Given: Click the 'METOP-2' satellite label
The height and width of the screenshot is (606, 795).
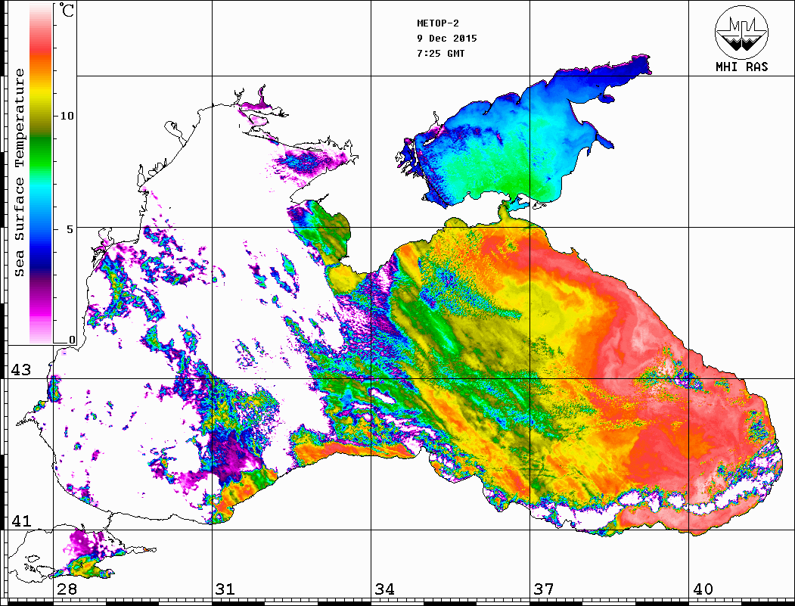Looking at the screenshot, I should pyautogui.click(x=438, y=23).
